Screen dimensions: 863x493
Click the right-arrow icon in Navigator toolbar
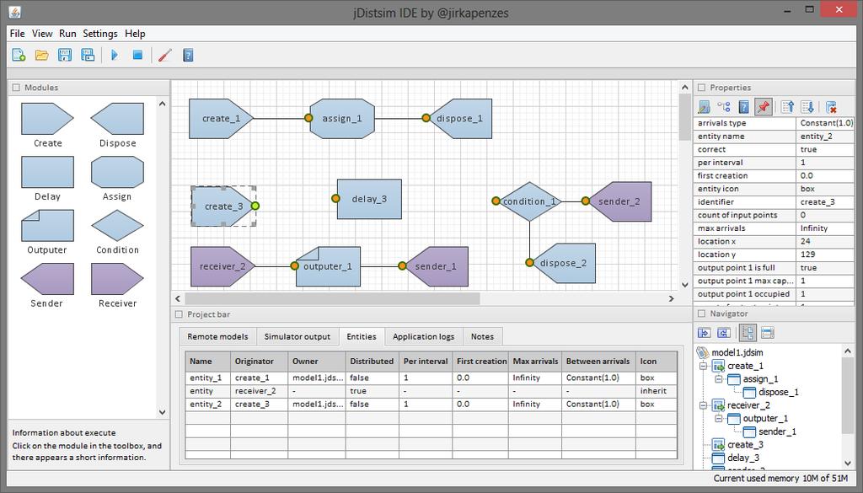tap(704, 332)
